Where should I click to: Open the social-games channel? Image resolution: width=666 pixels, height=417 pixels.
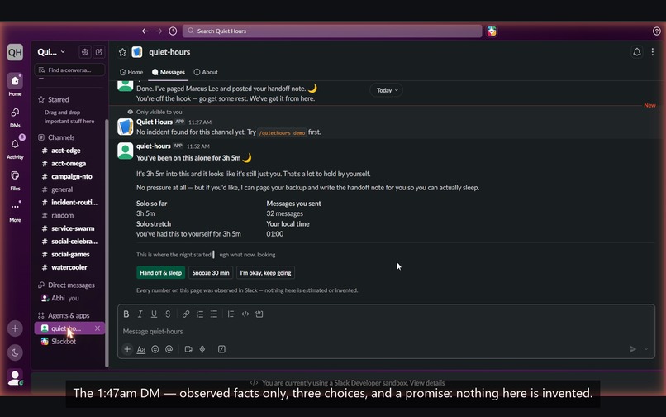tap(69, 254)
